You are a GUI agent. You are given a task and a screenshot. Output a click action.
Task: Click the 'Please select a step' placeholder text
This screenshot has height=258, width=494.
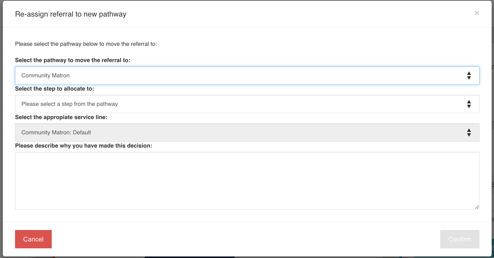[70, 104]
